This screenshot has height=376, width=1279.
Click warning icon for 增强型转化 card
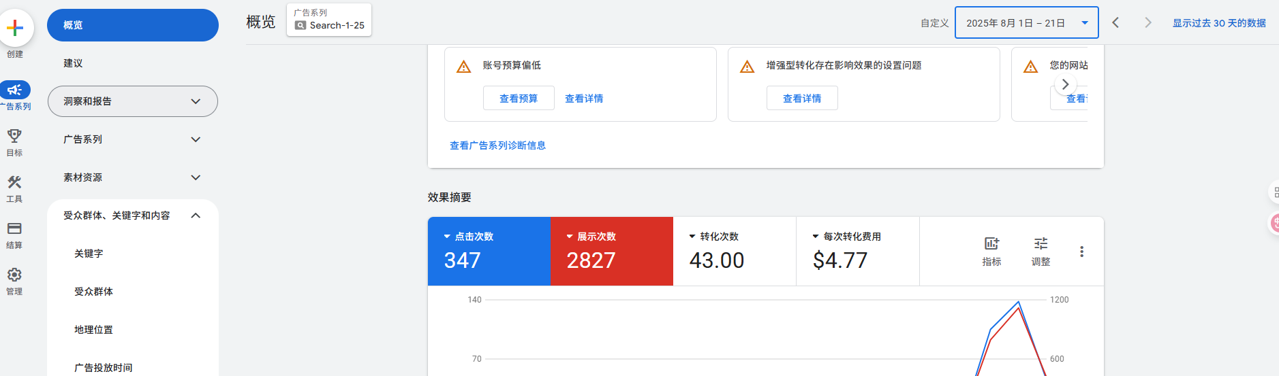[x=748, y=67]
